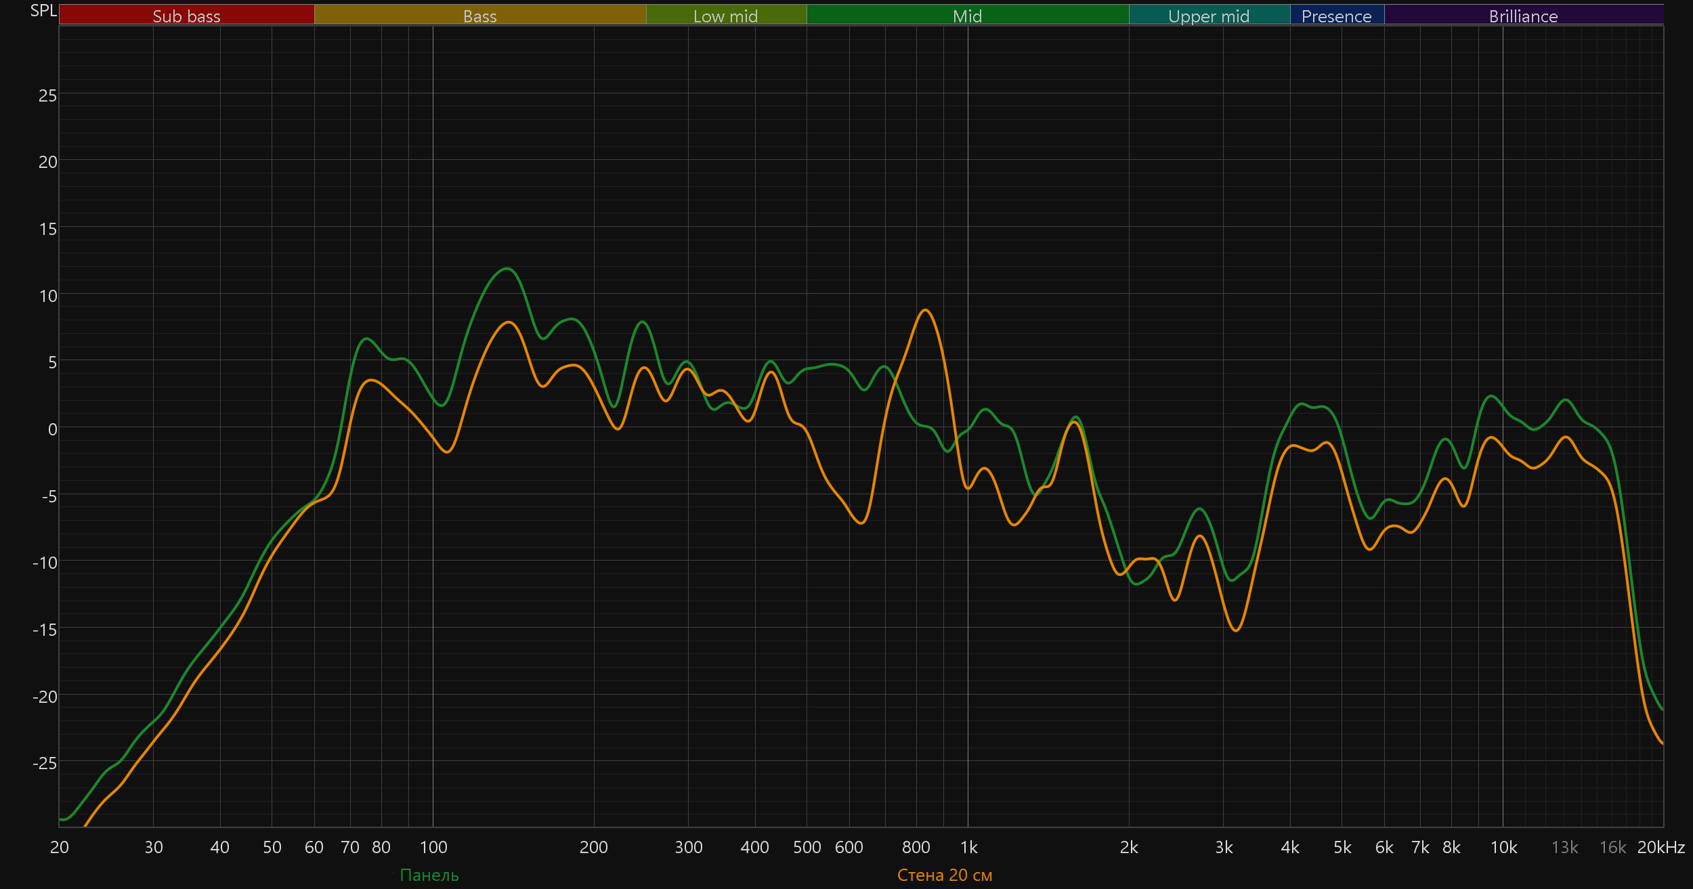The width and height of the screenshot is (1693, 889).
Task: Select the Brilliance band header
Action: pos(1523,16)
